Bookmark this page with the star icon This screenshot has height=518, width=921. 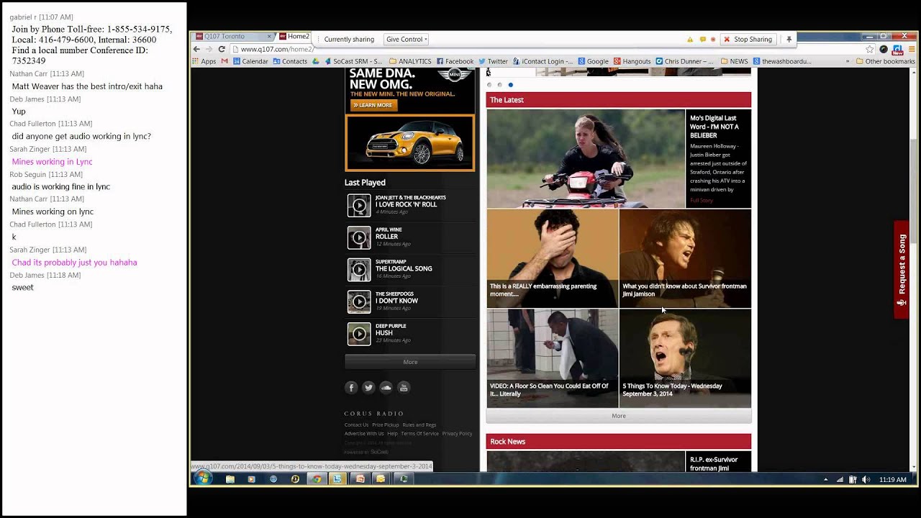(870, 49)
